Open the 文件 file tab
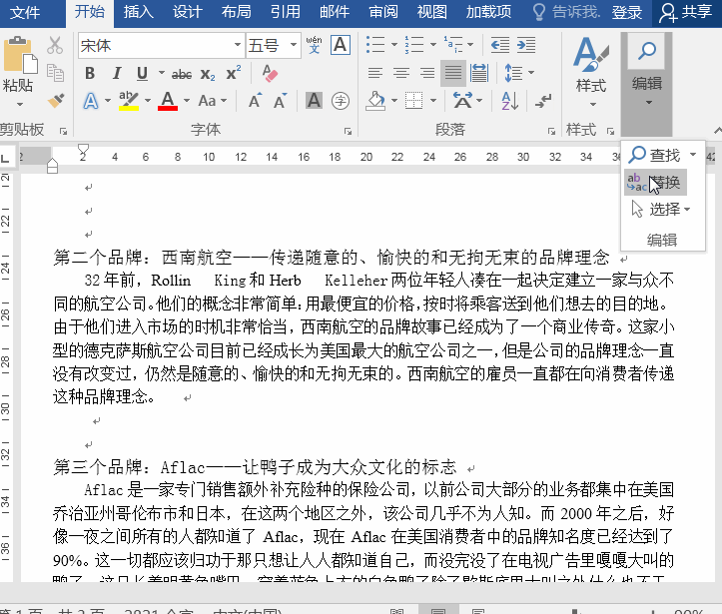The height and width of the screenshot is (614, 722). coord(24,12)
